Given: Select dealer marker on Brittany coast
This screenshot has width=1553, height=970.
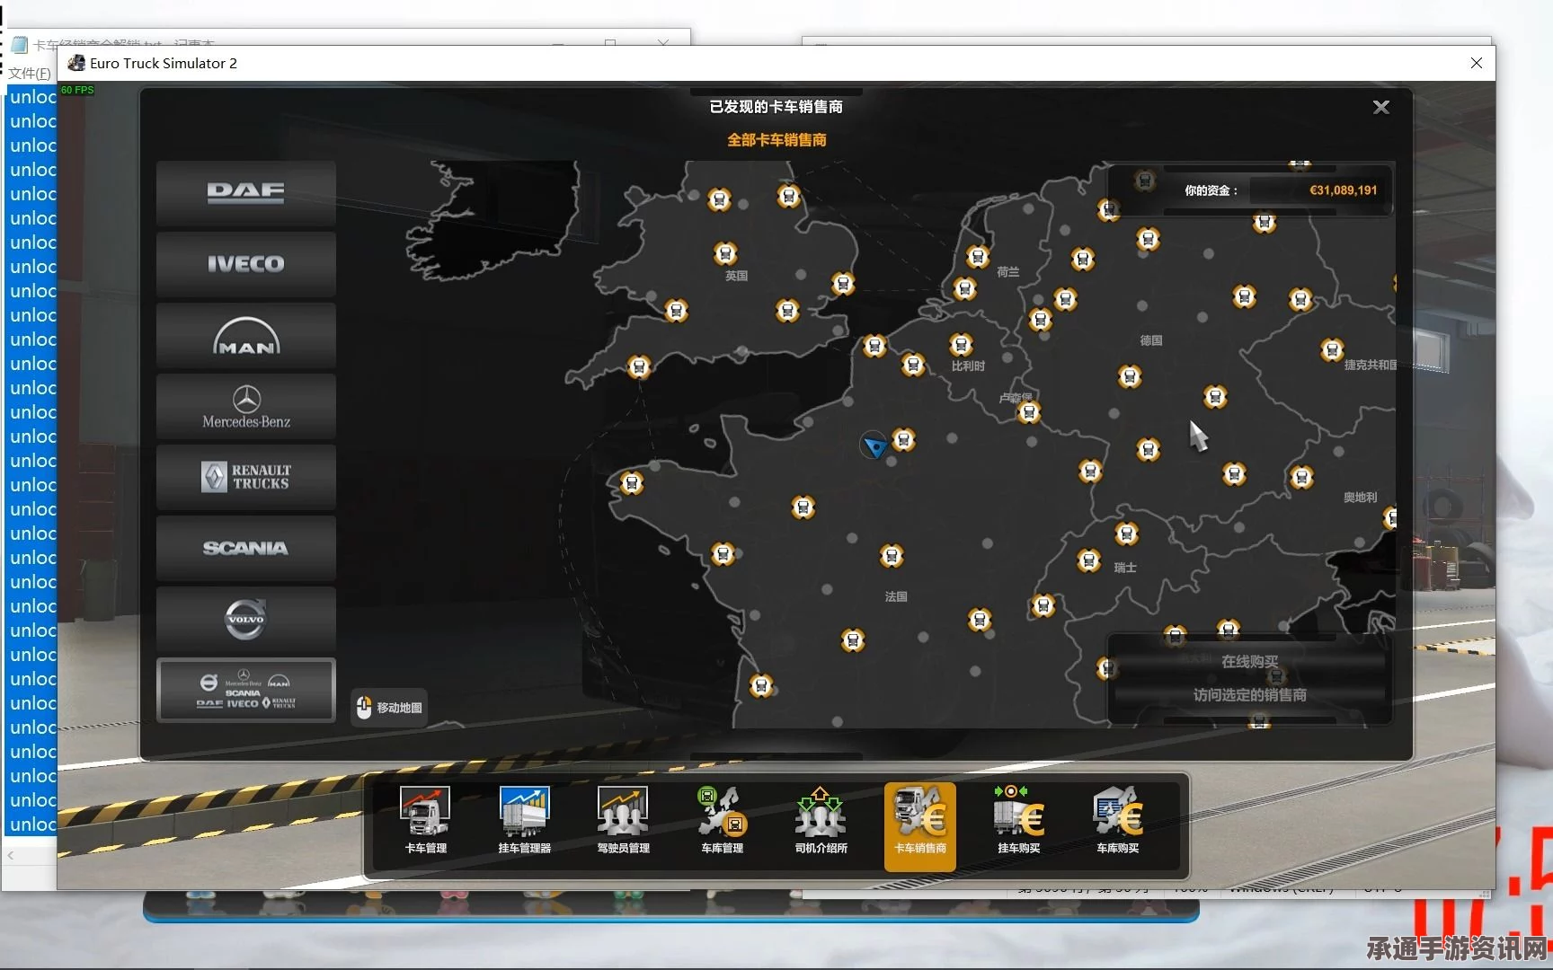Looking at the screenshot, I should coord(632,484).
